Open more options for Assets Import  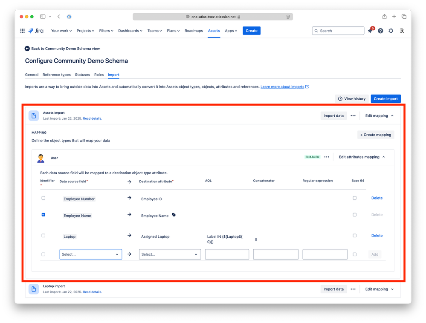pos(353,115)
